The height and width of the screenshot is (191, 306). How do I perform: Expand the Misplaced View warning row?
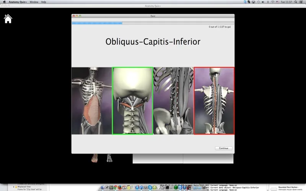tap(14, 187)
